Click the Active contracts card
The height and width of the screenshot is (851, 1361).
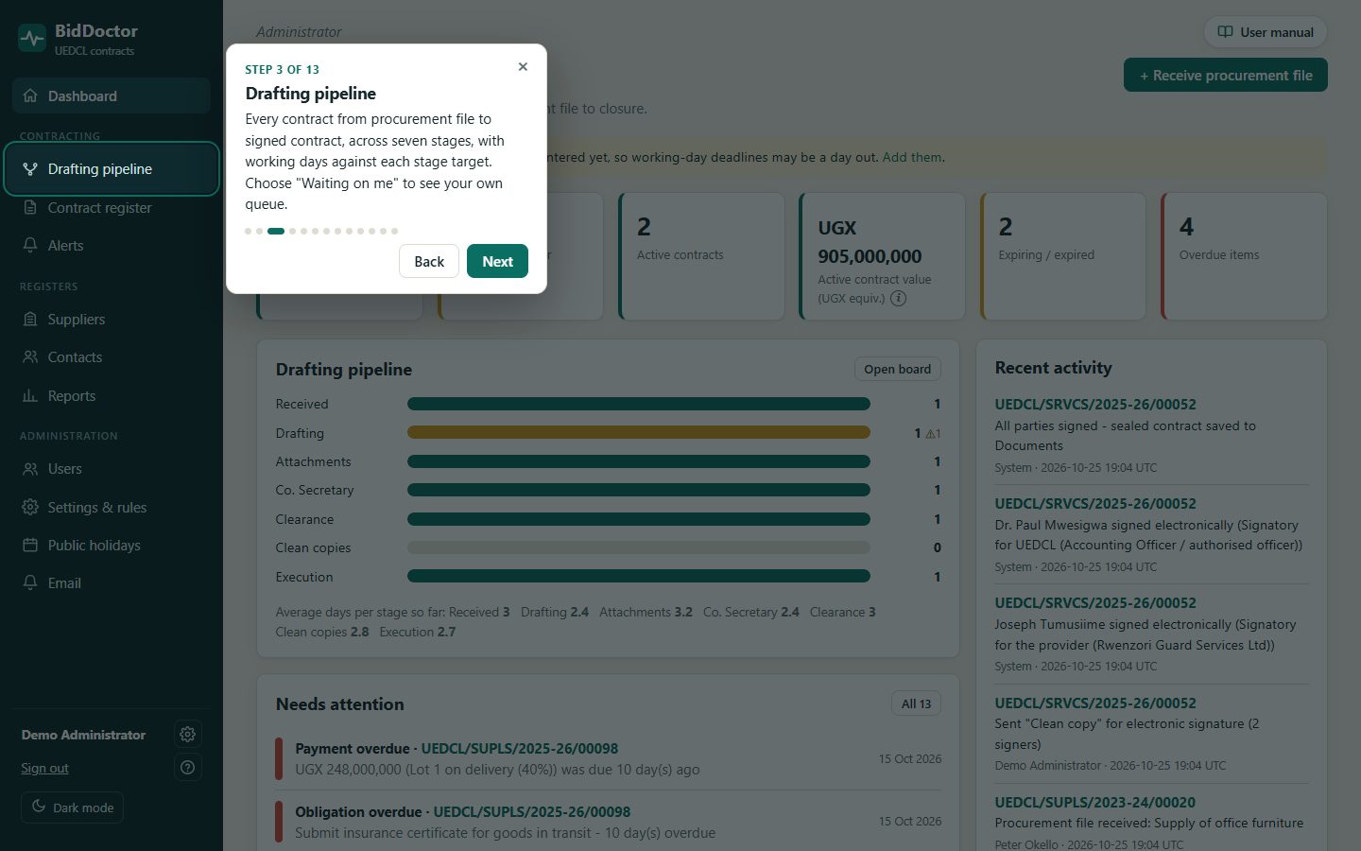701,256
